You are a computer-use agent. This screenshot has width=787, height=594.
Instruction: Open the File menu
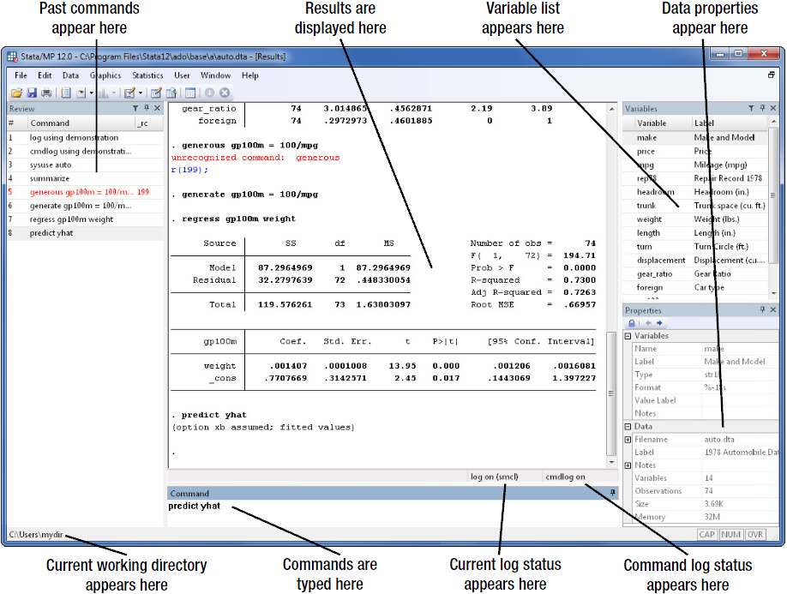pyautogui.click(x=21, y=75)
